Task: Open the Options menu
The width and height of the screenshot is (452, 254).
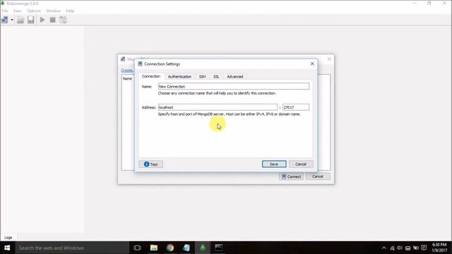Action: click(34, 11)
